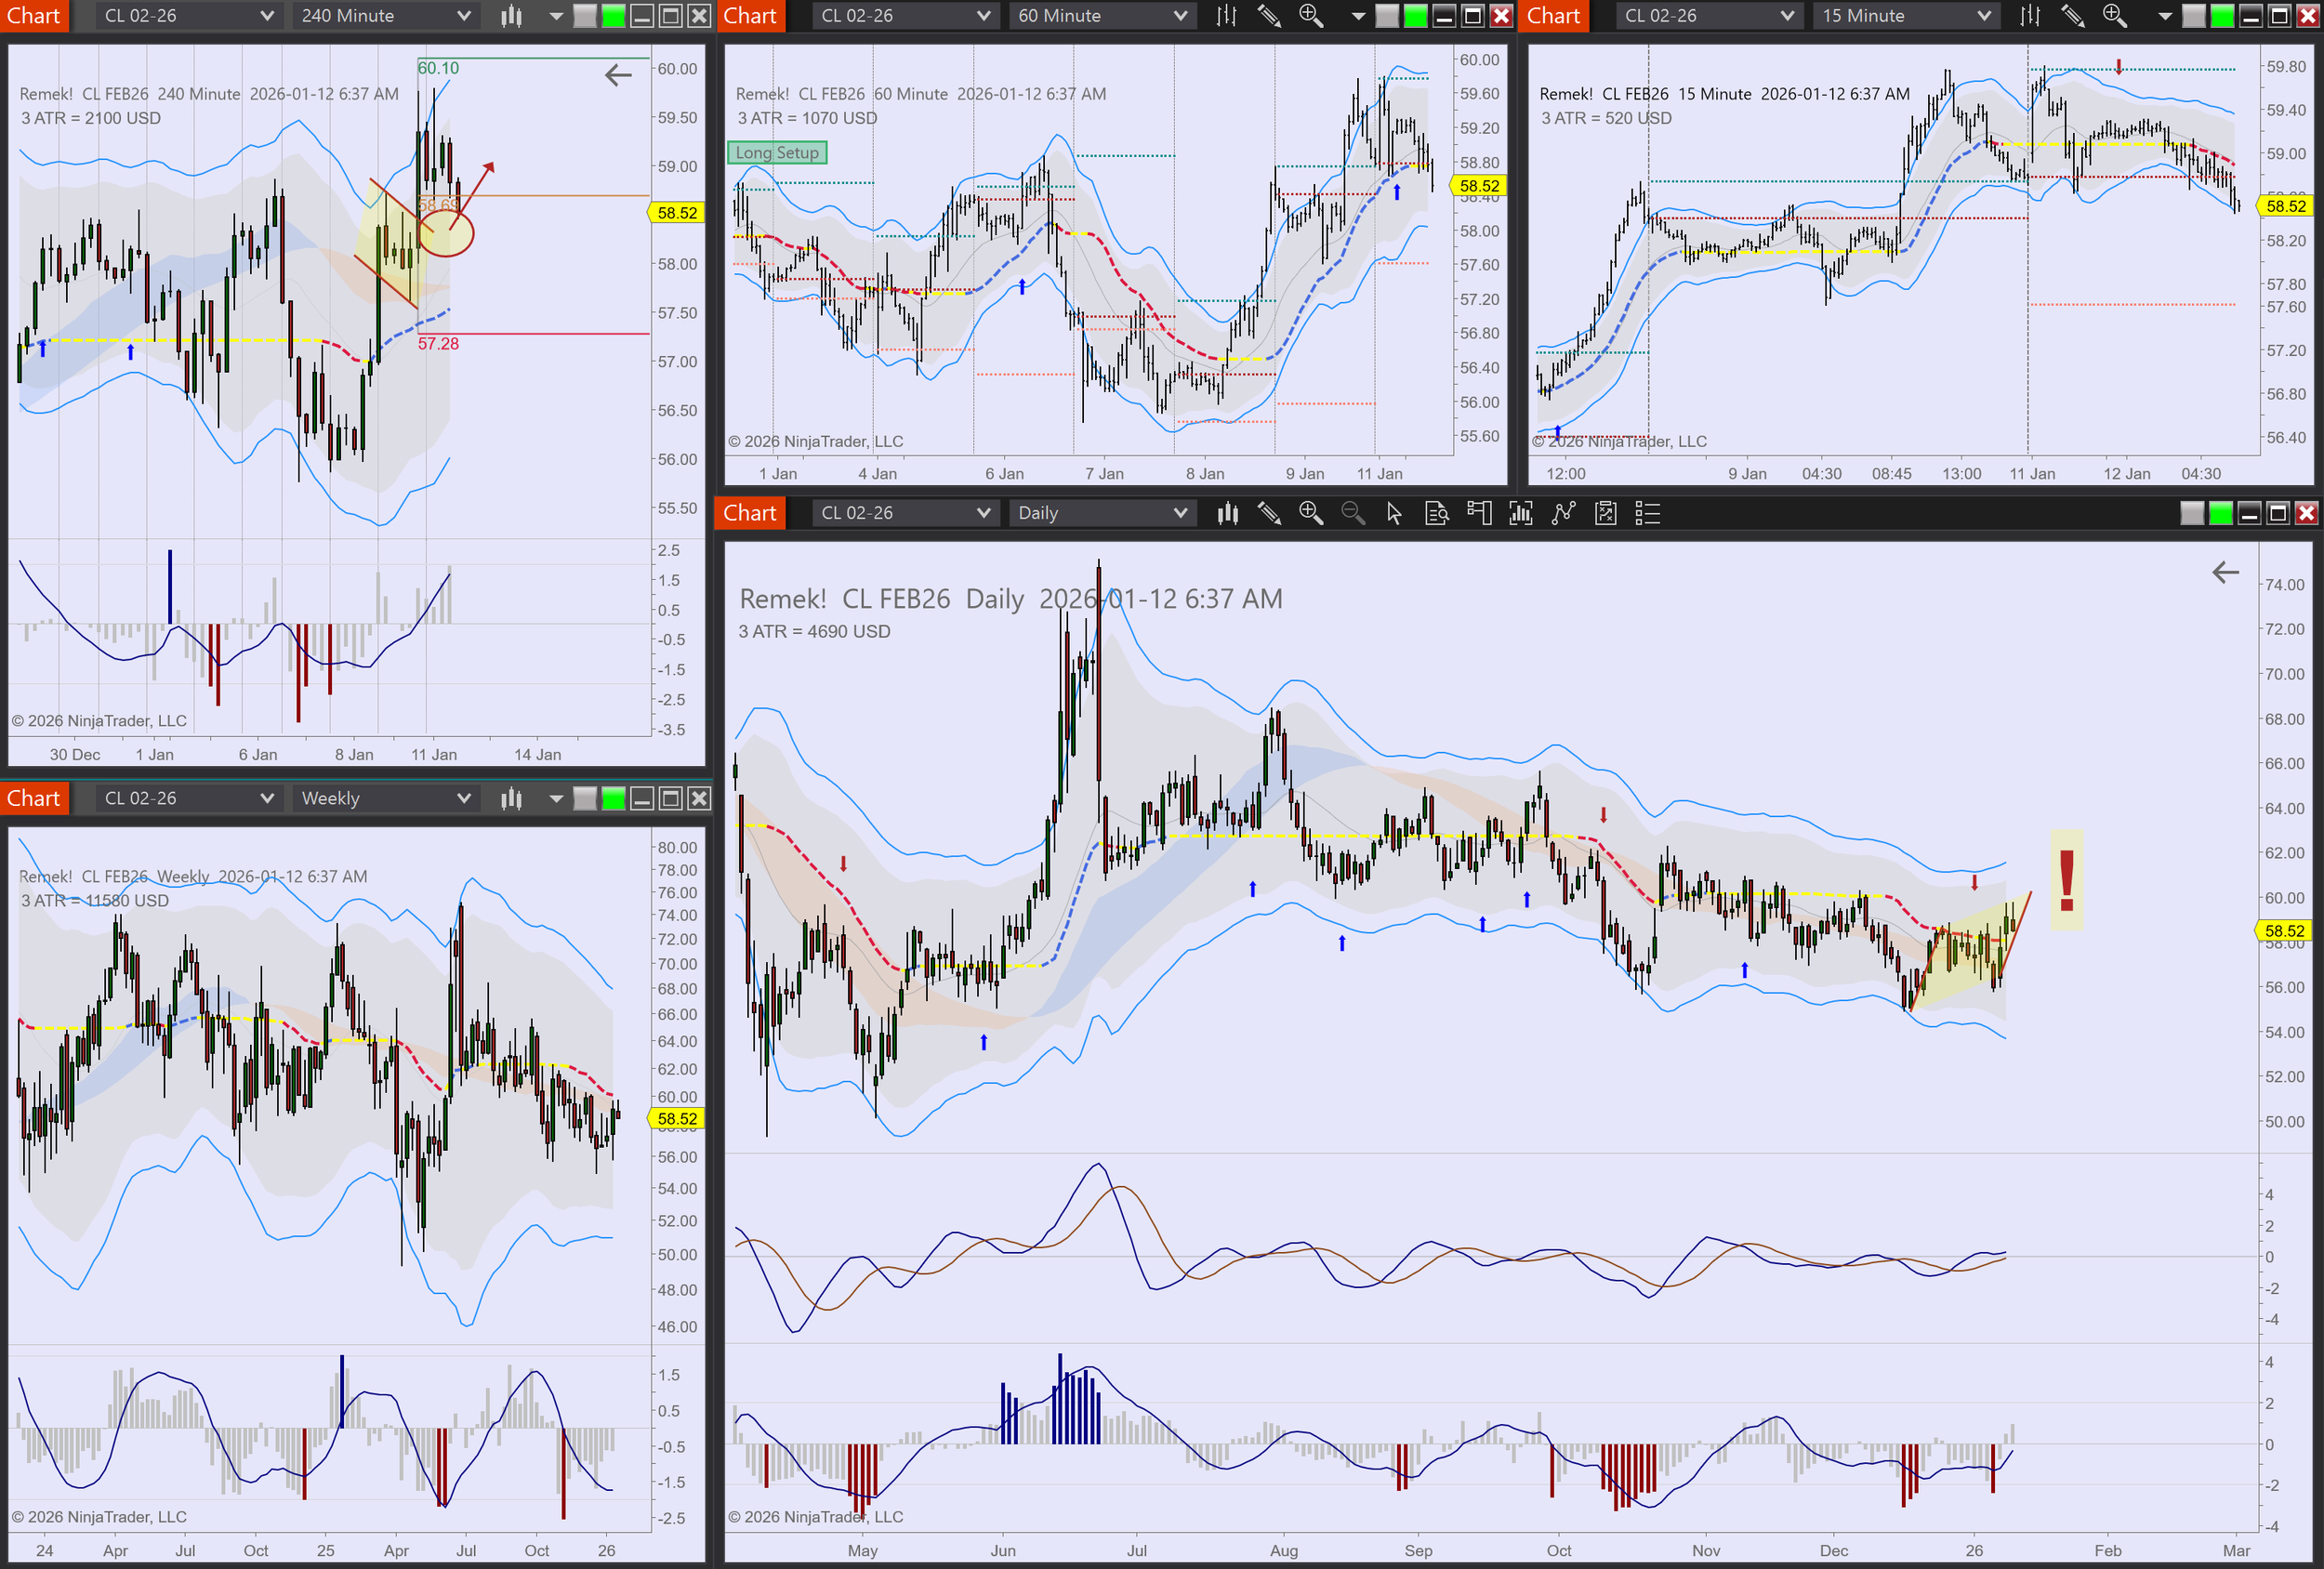Select the cursor pointer tool in Daily chart
The height and width of the screenshot is (1569, 2324).
click(x=1394, y=513)
